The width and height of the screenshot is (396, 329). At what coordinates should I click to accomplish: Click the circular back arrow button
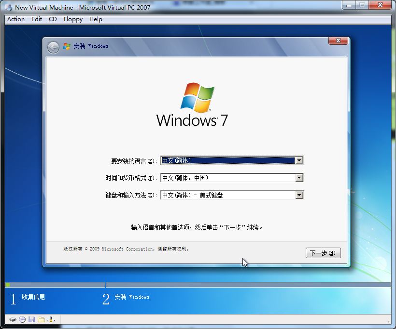pos(53,46)
